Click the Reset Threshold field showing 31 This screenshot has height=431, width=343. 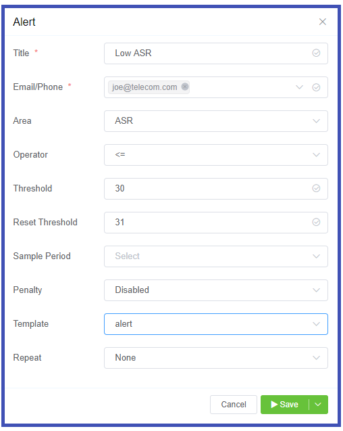pos(216,223)
